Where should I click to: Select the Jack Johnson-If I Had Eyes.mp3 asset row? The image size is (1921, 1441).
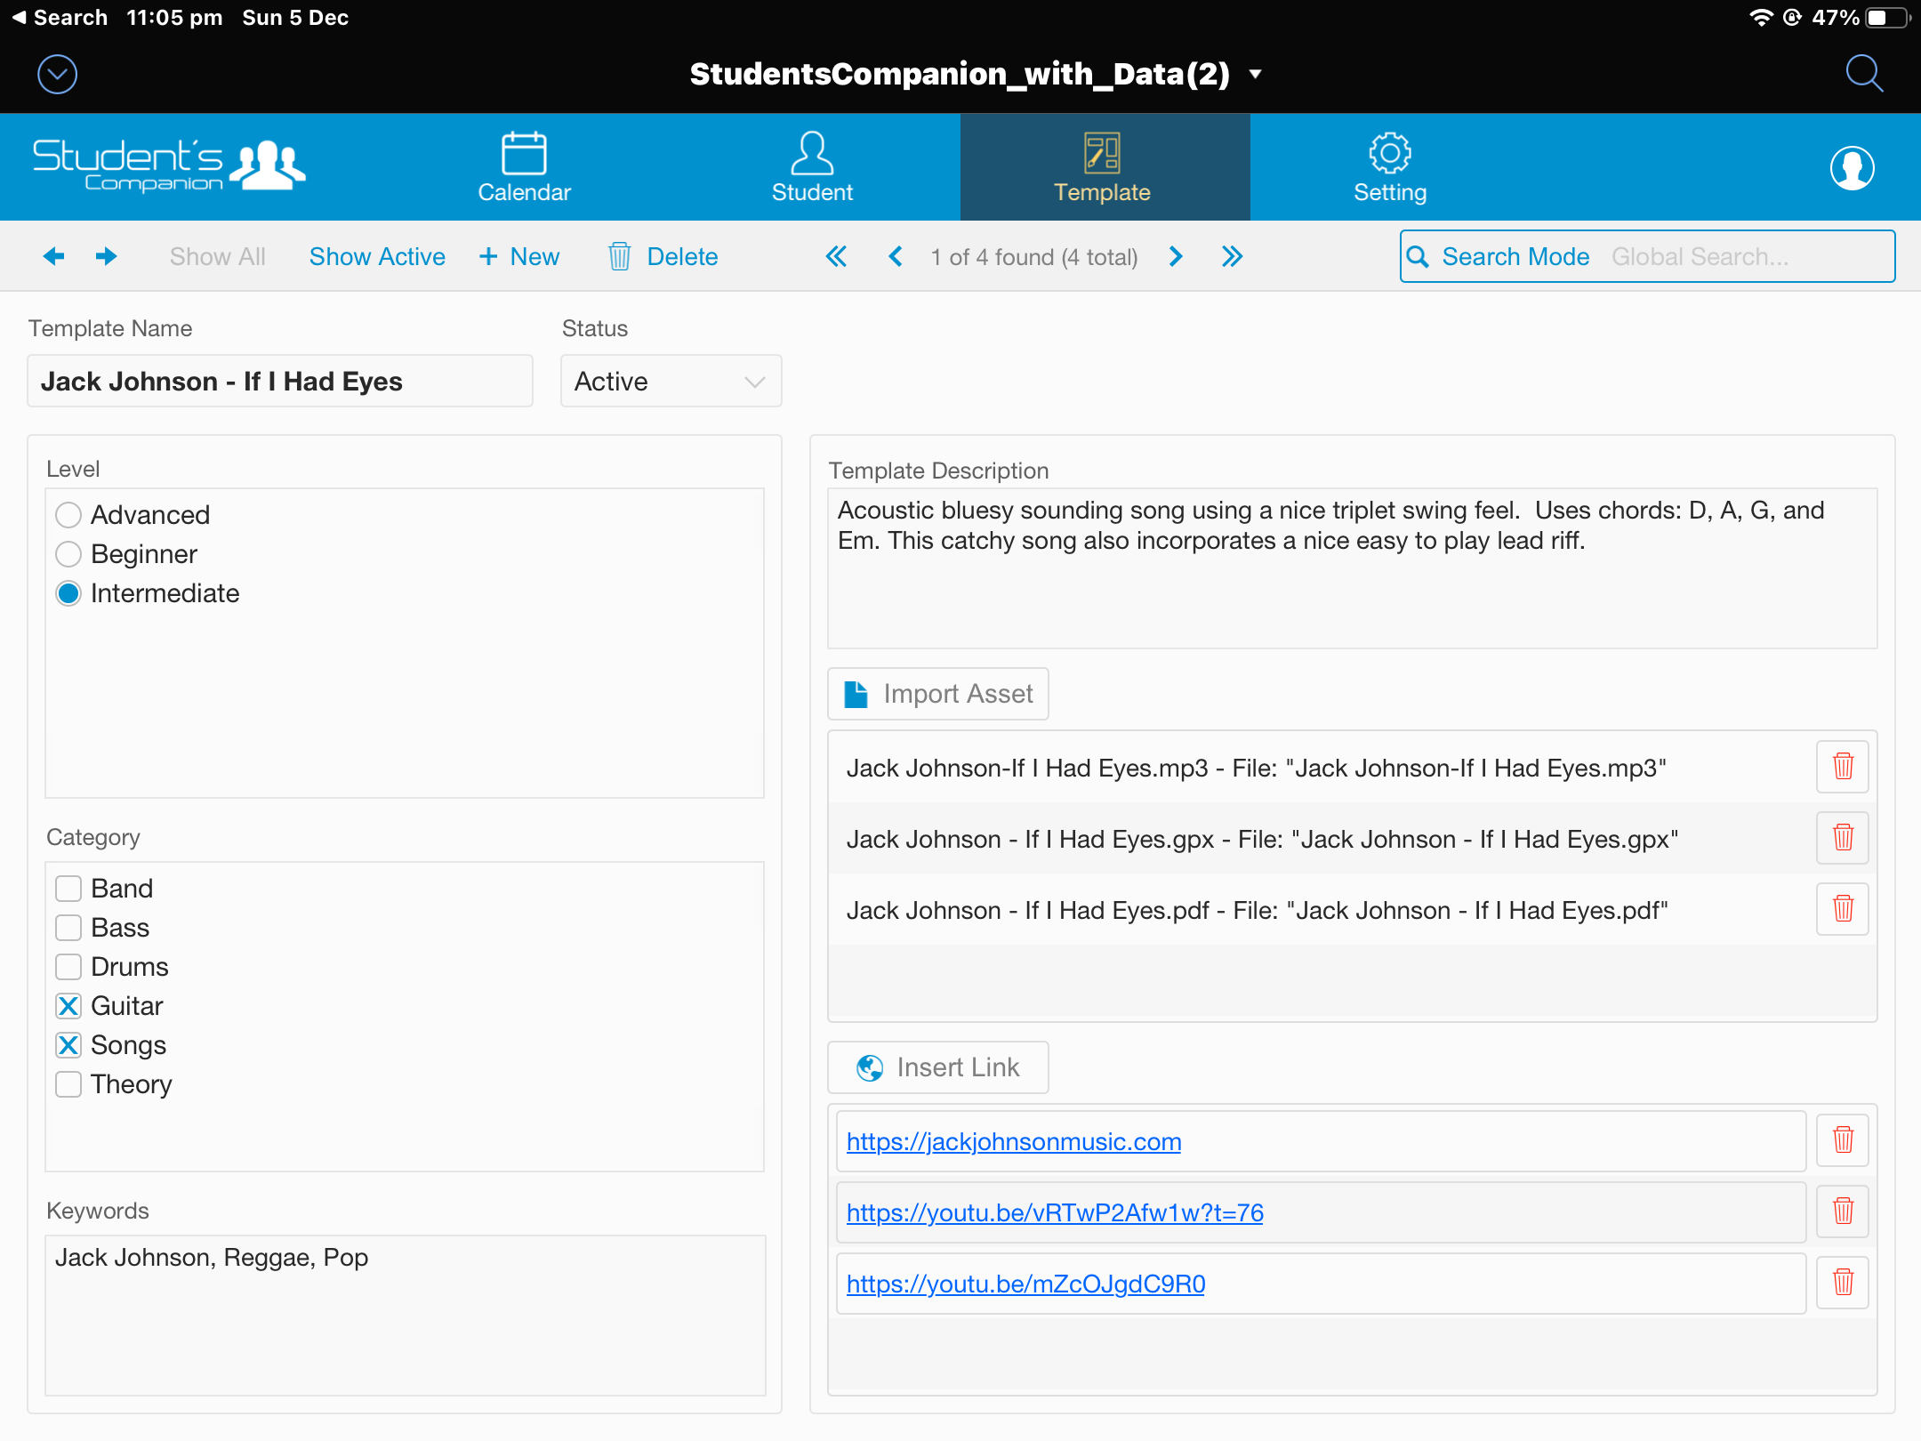[1321, 768]
